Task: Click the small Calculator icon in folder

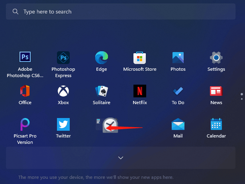Action: coord(98,121)
